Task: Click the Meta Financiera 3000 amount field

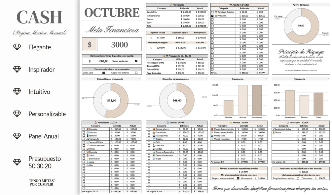Action: 119,45
